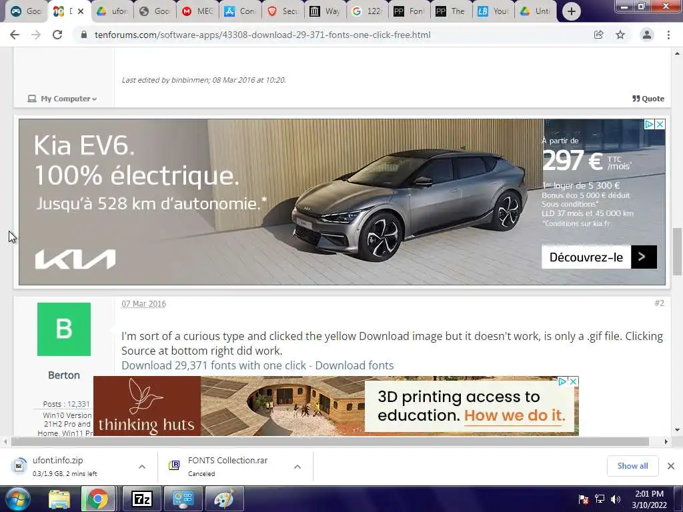Click the padlock site info icon

click(84, 35)
